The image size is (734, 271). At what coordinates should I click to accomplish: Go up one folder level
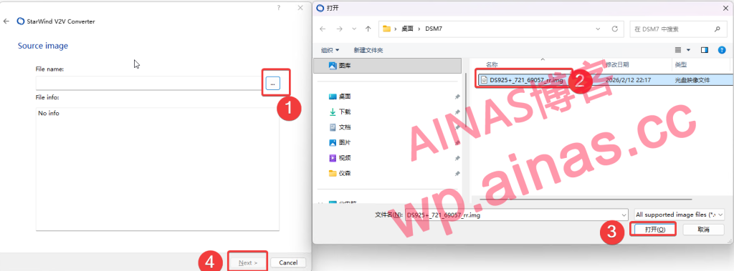(368, 29)
